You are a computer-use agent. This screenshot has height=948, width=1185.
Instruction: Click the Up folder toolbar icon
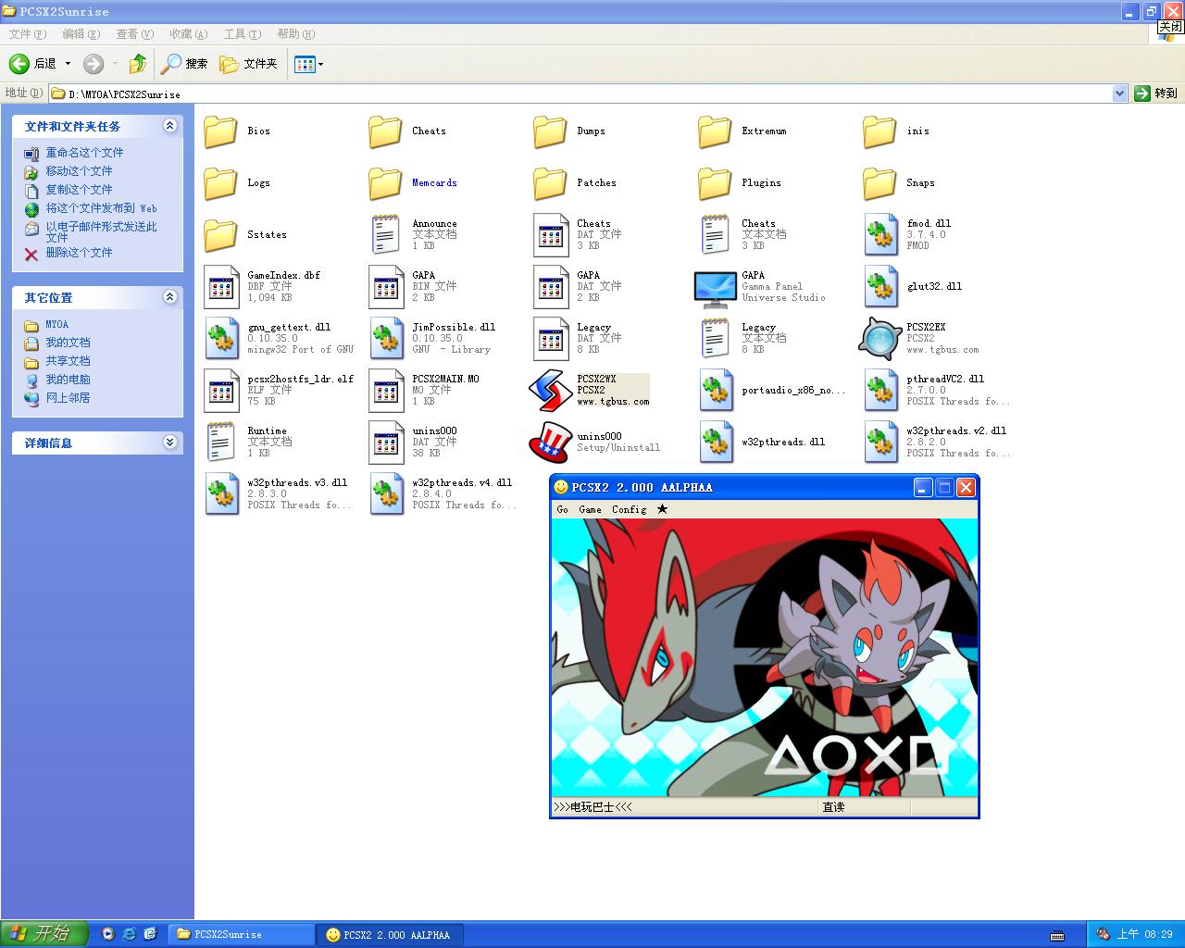point(138,64)
